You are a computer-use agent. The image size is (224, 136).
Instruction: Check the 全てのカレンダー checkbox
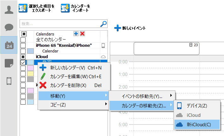coord(23,40)
